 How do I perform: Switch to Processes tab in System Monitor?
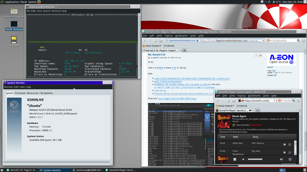[x=20, y=93]
